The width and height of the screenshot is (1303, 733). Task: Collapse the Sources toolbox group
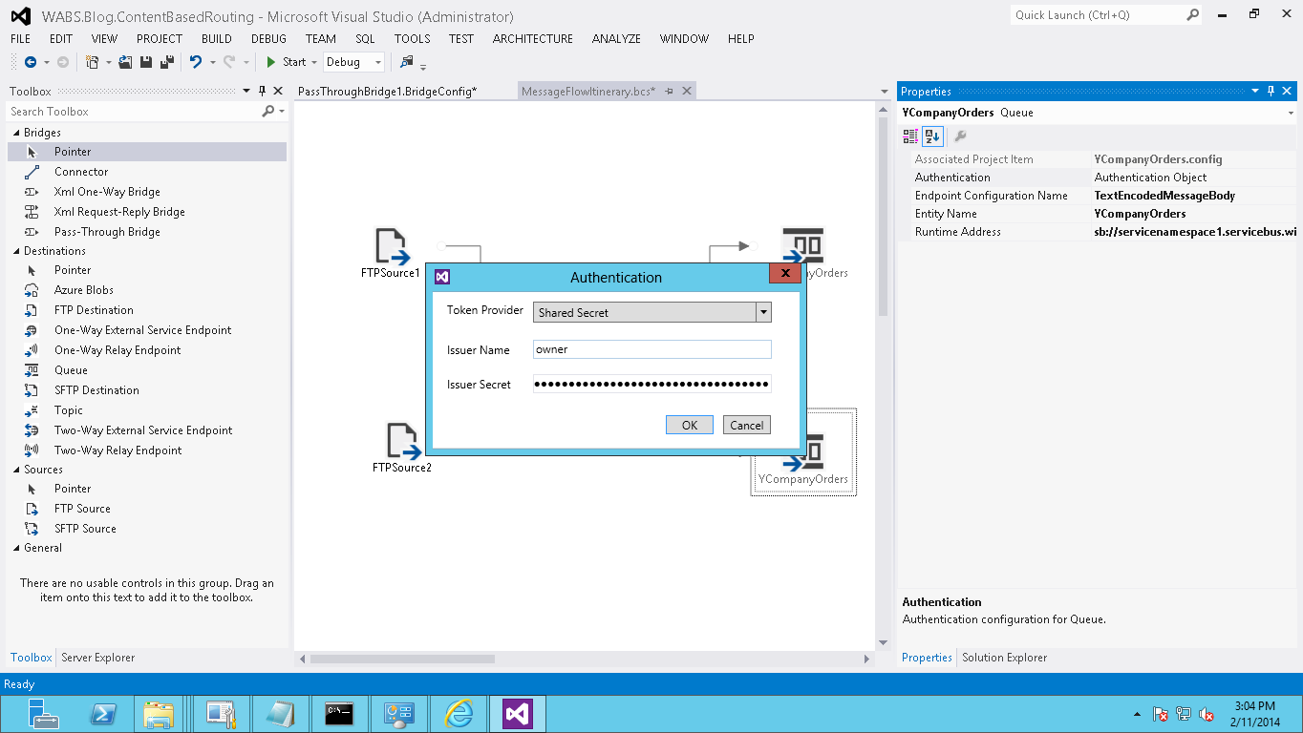click(16, 470)
